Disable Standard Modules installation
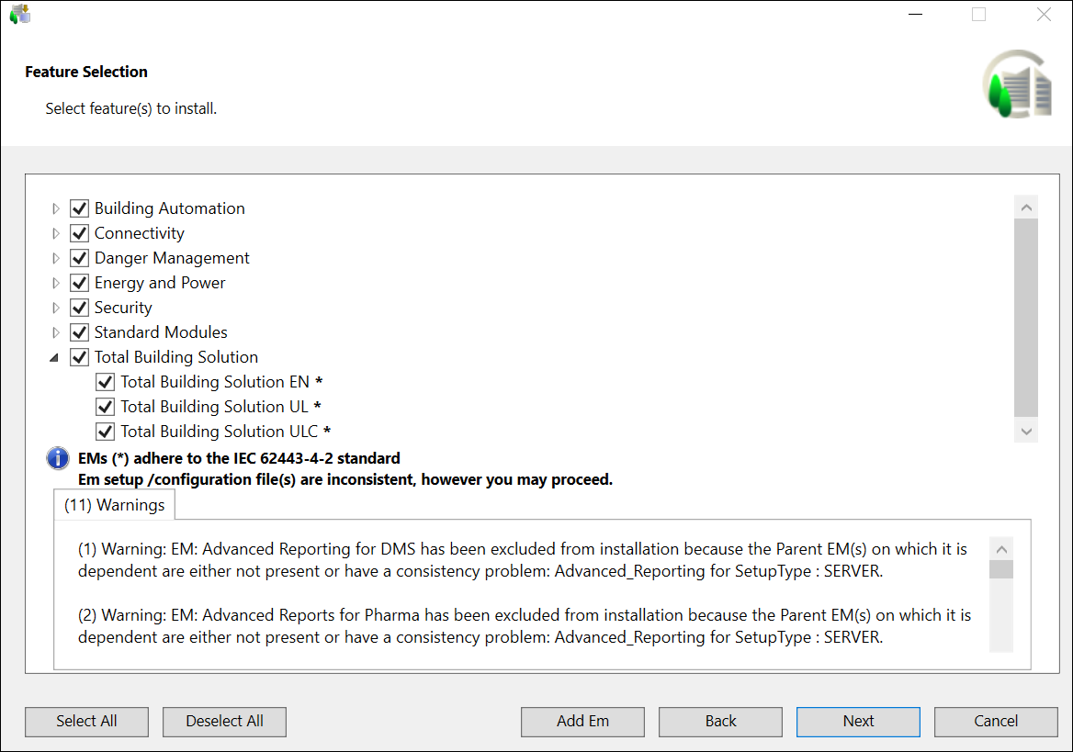 [x=79, y=332]
